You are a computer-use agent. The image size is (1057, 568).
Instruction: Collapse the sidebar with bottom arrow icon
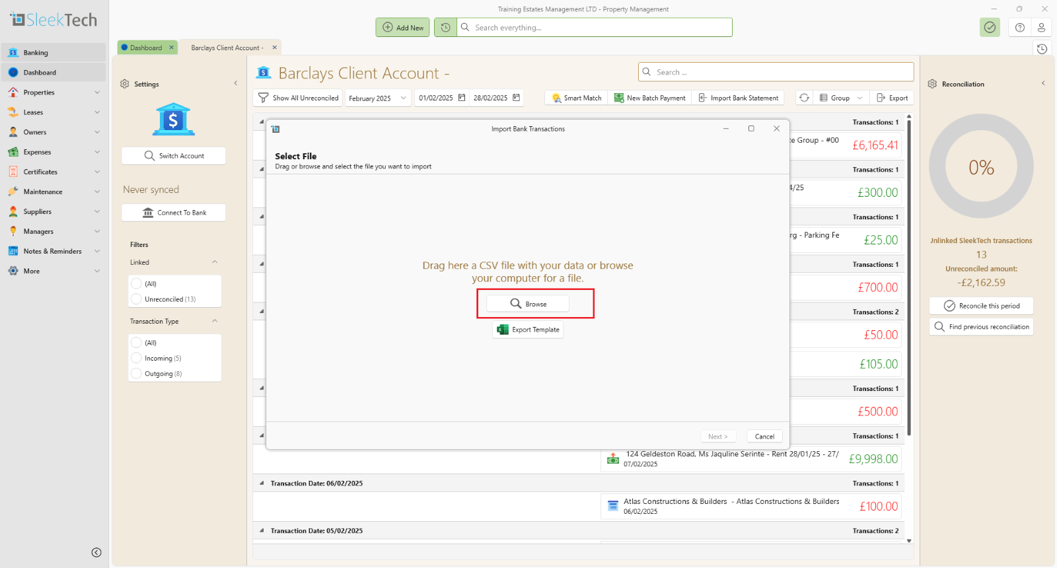(x=96, y=553)
